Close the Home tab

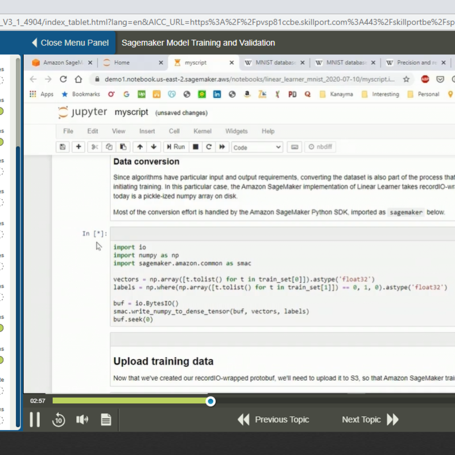161,63
